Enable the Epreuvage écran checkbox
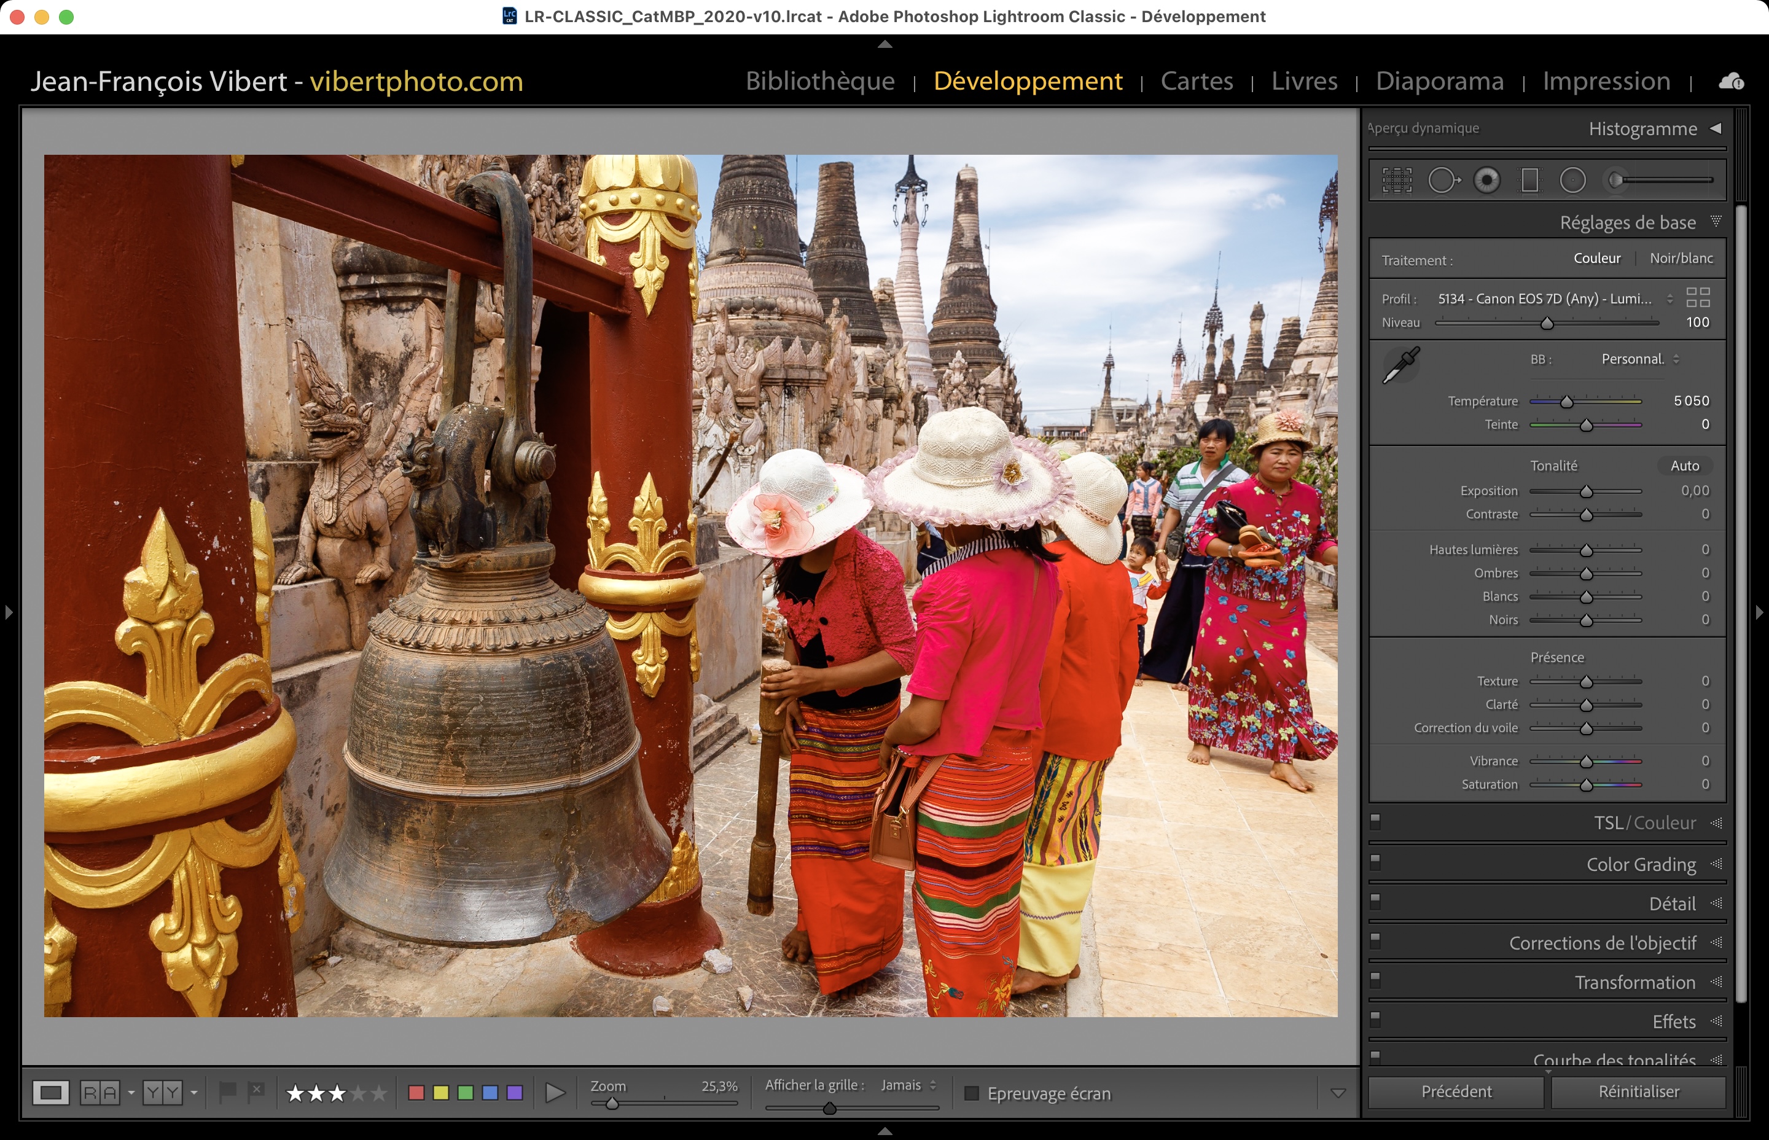Viewport: 1769px width, 1140px height. point(972,1093)
